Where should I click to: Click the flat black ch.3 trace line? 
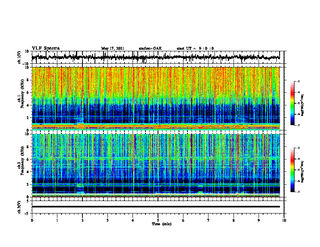click(x=156, y=207)
